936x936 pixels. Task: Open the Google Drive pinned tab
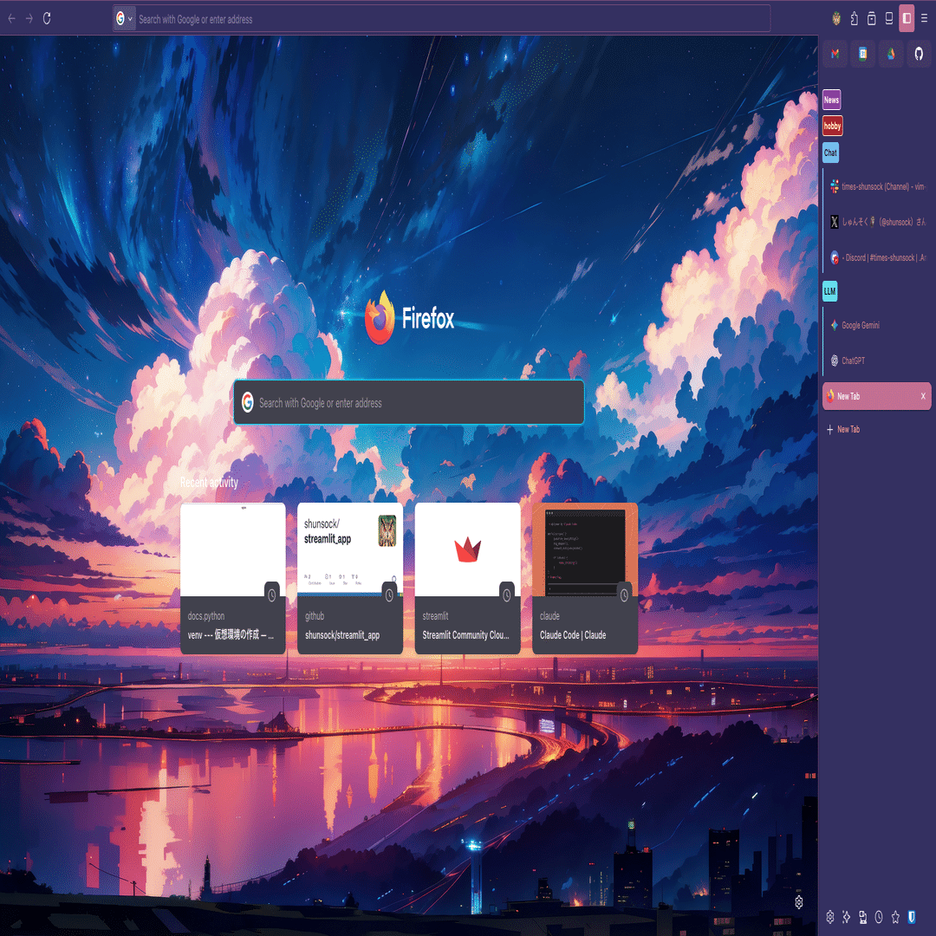click(x=890, y=54)
